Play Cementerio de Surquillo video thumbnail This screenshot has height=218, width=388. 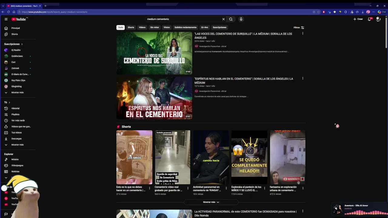pyautogui.click(x=154, y=53)
